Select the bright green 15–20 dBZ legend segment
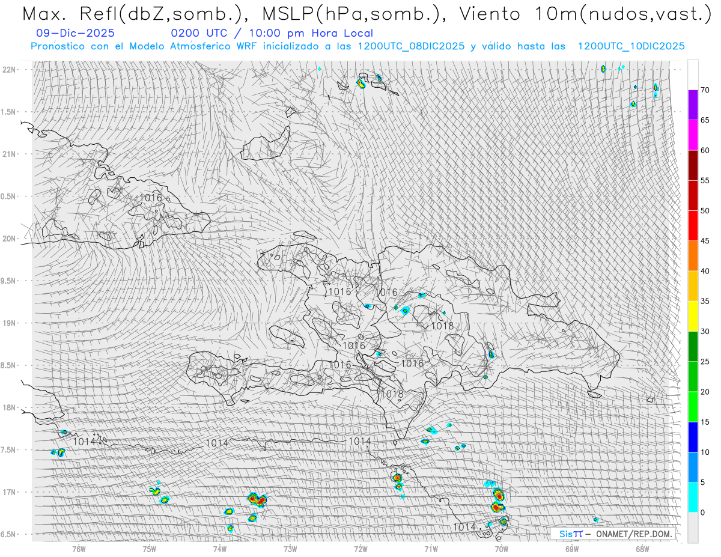The width and height of the screenshot is (721, 557). click(x=693, y=407)
